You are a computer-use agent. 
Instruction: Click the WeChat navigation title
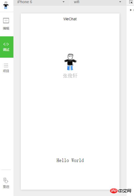pos(70,19)
